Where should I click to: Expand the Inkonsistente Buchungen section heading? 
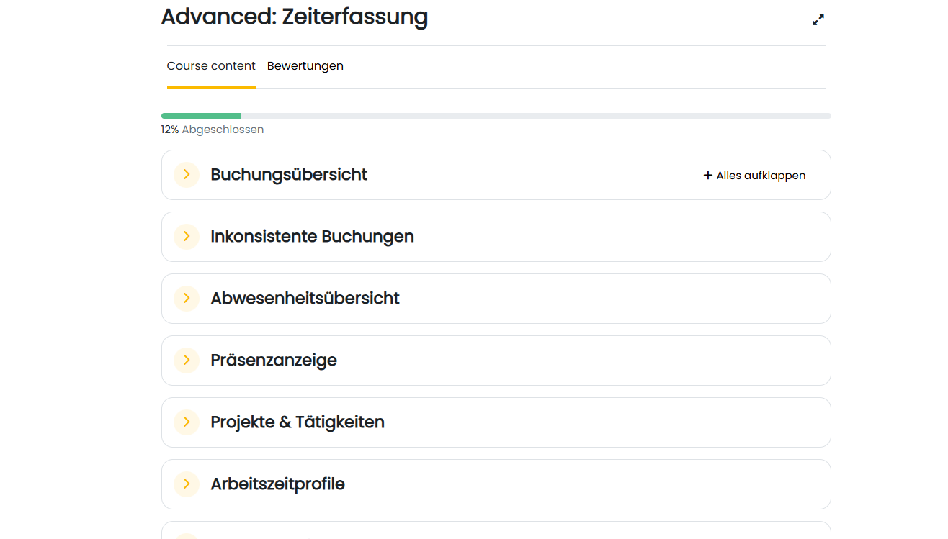click(x=312, y=237)
